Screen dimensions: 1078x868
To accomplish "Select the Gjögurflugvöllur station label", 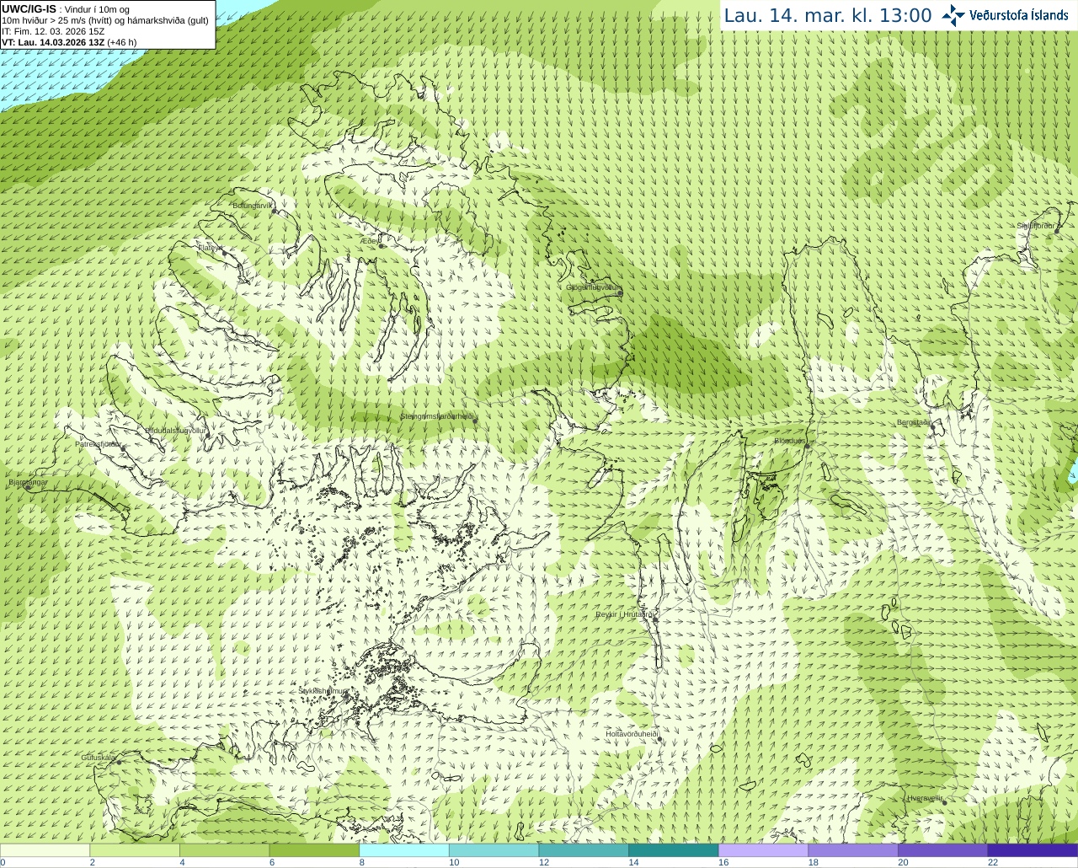I will (x=592, y=287).
